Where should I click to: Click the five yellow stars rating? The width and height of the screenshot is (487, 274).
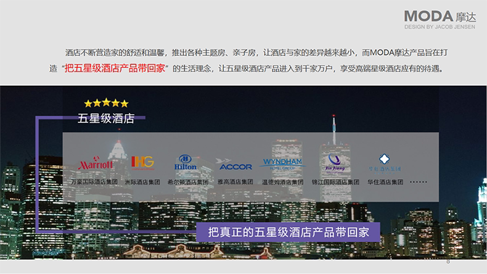pos(106,103)
